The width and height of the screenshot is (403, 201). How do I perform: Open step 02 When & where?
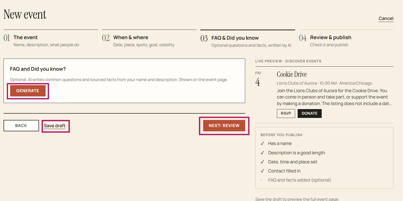click(149, 39)
